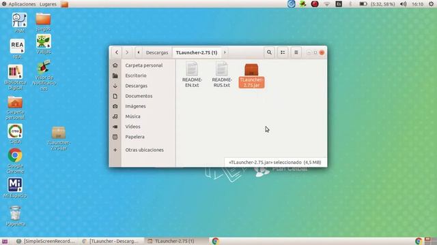437x245 pixels.
Task: Select the CREA desktop icon
Action: 15,133
